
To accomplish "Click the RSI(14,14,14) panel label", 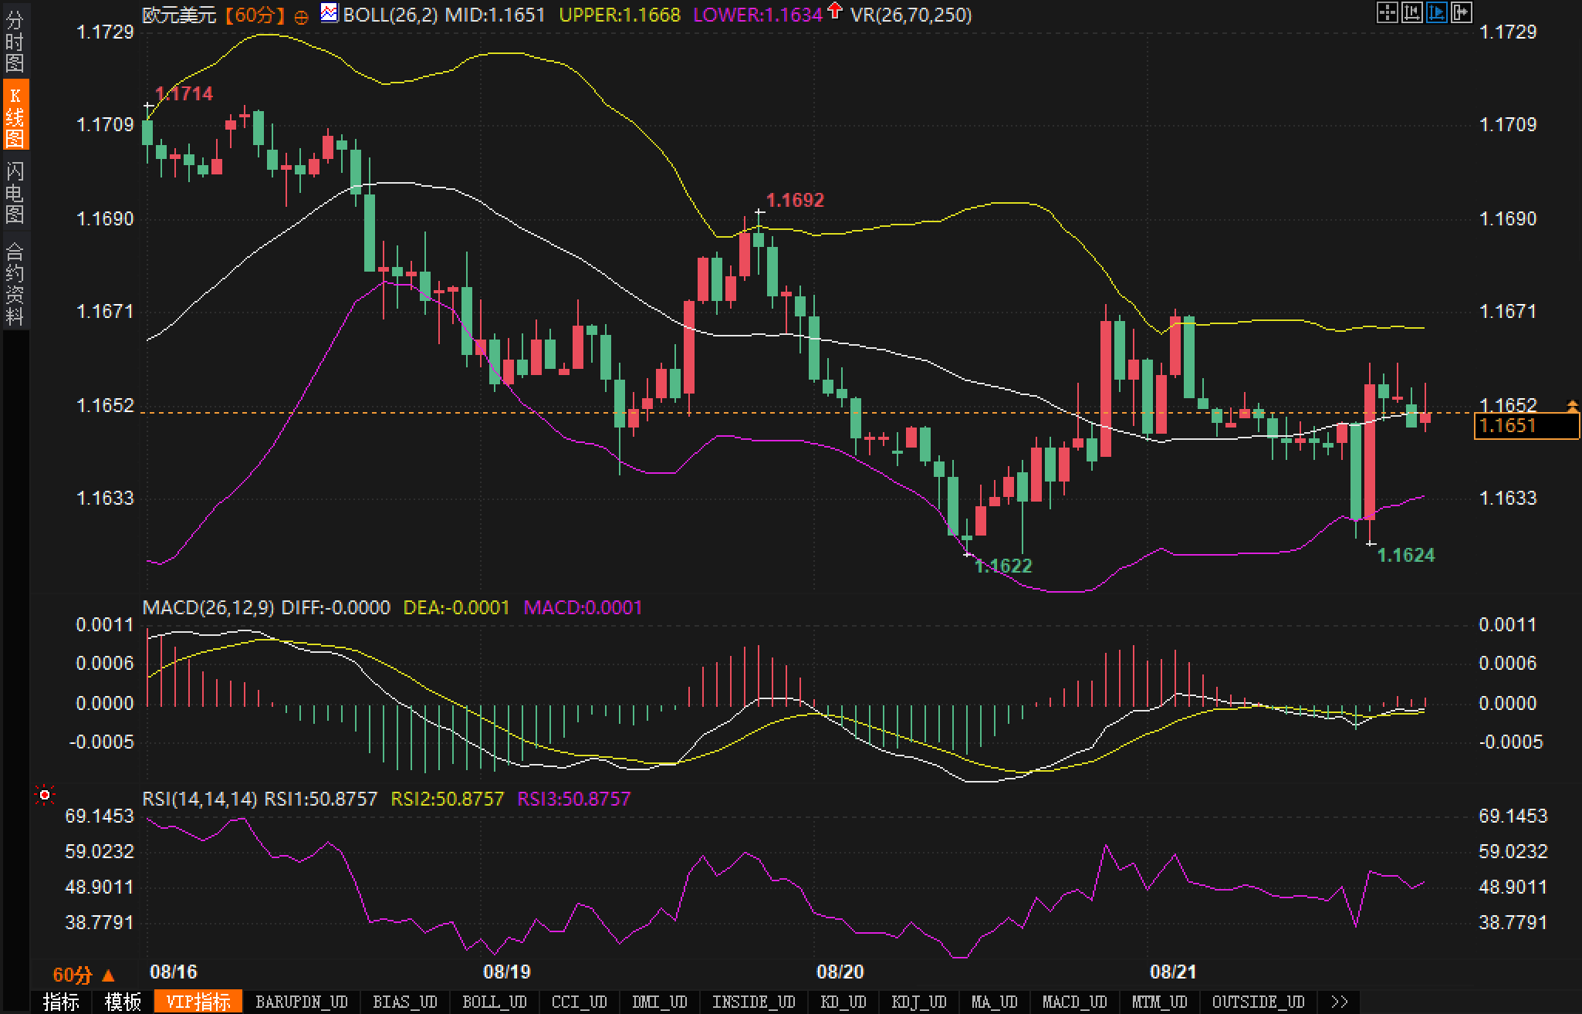I will tap(200, 799).
